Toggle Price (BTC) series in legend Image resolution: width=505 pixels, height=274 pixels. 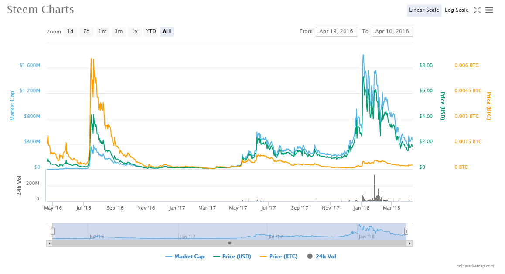(279, 257)
